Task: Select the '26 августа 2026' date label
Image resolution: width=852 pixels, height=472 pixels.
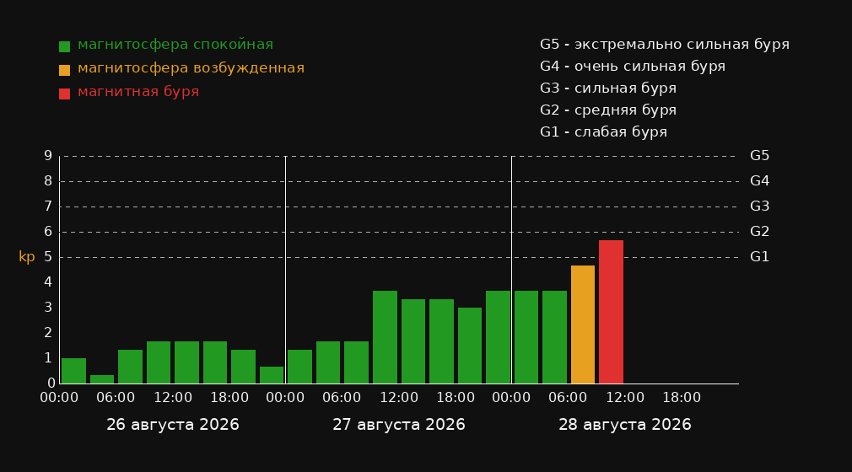Action: point(173,425)
